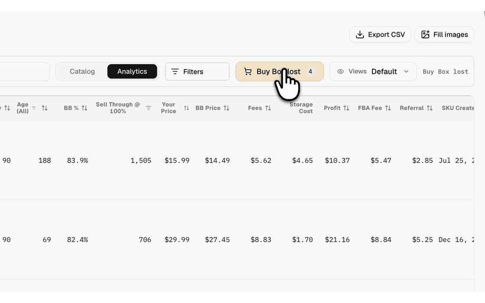
Task: Click the Export CSV button
Action: (380, 34)
